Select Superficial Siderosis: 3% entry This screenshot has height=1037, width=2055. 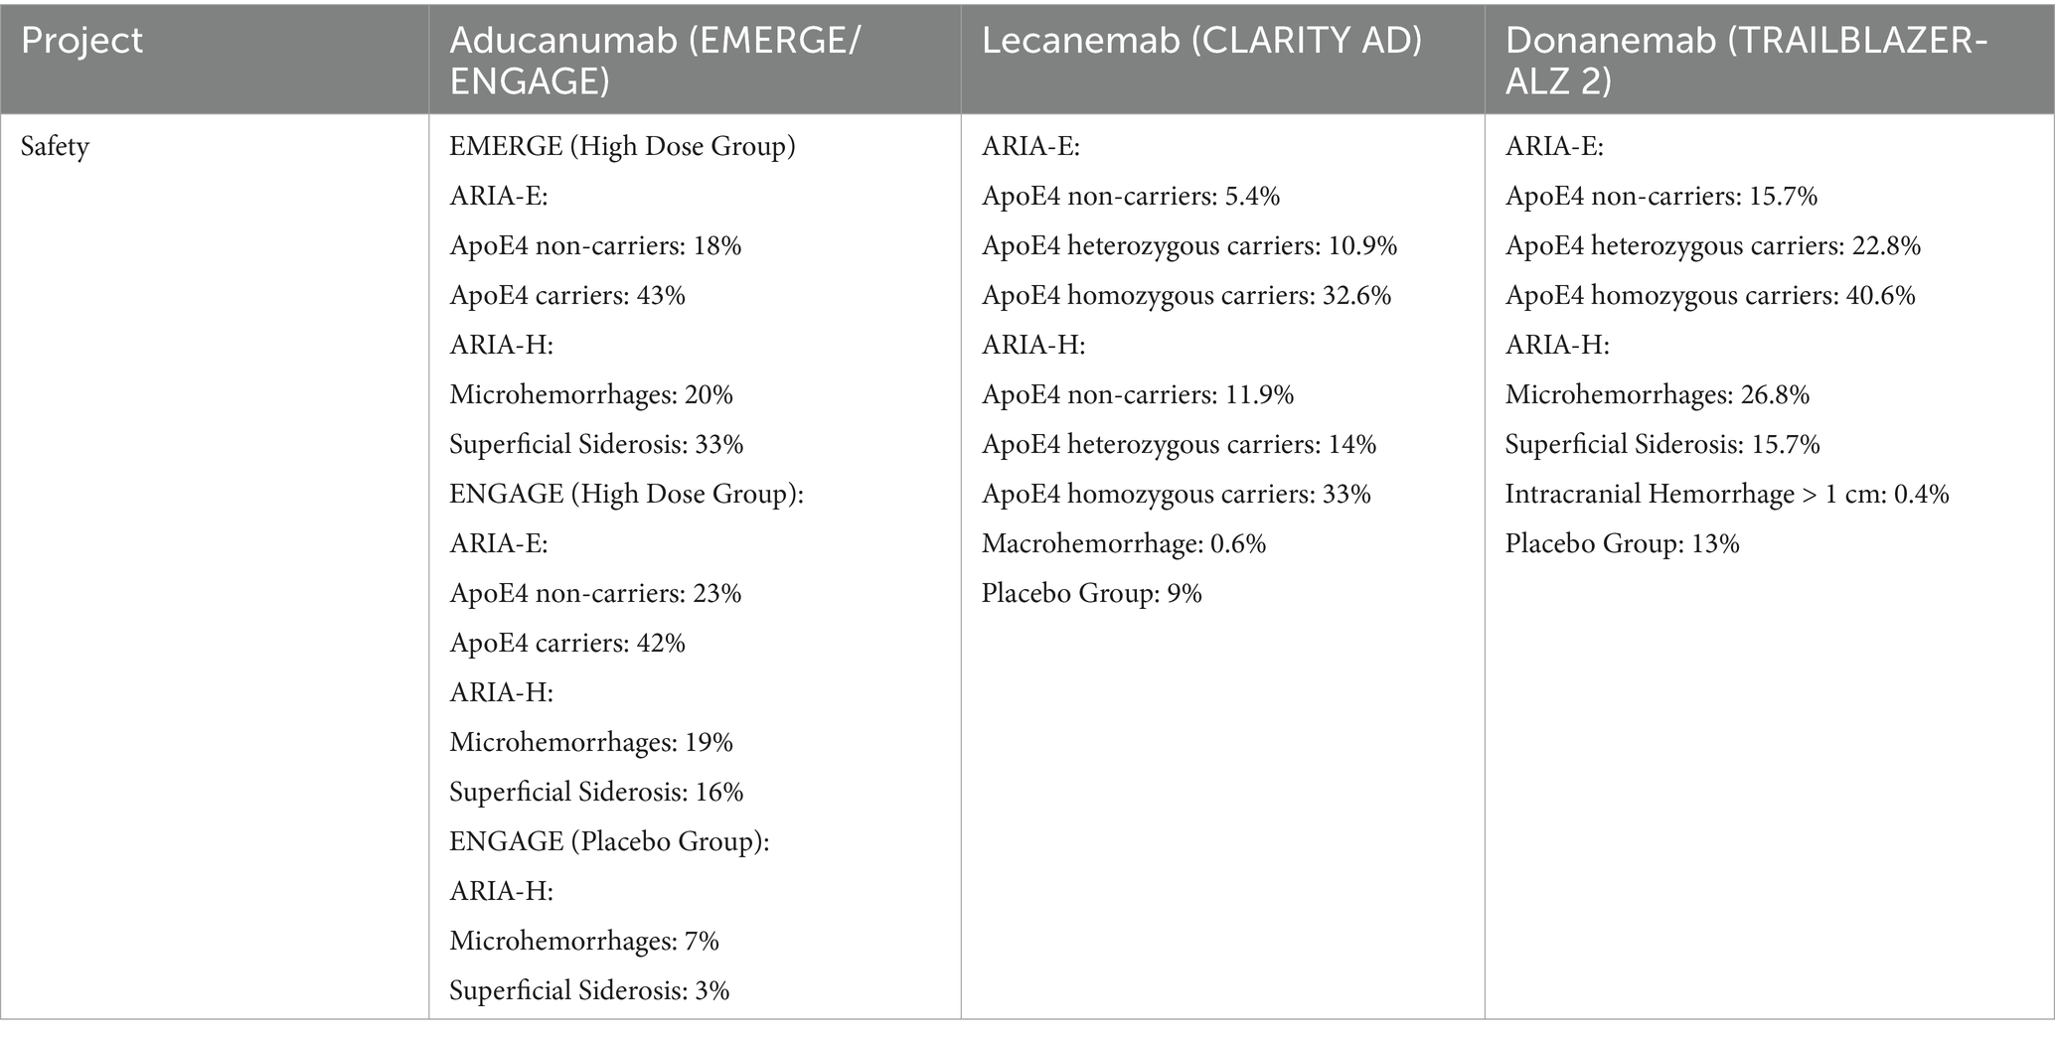[x=589, y=990]
